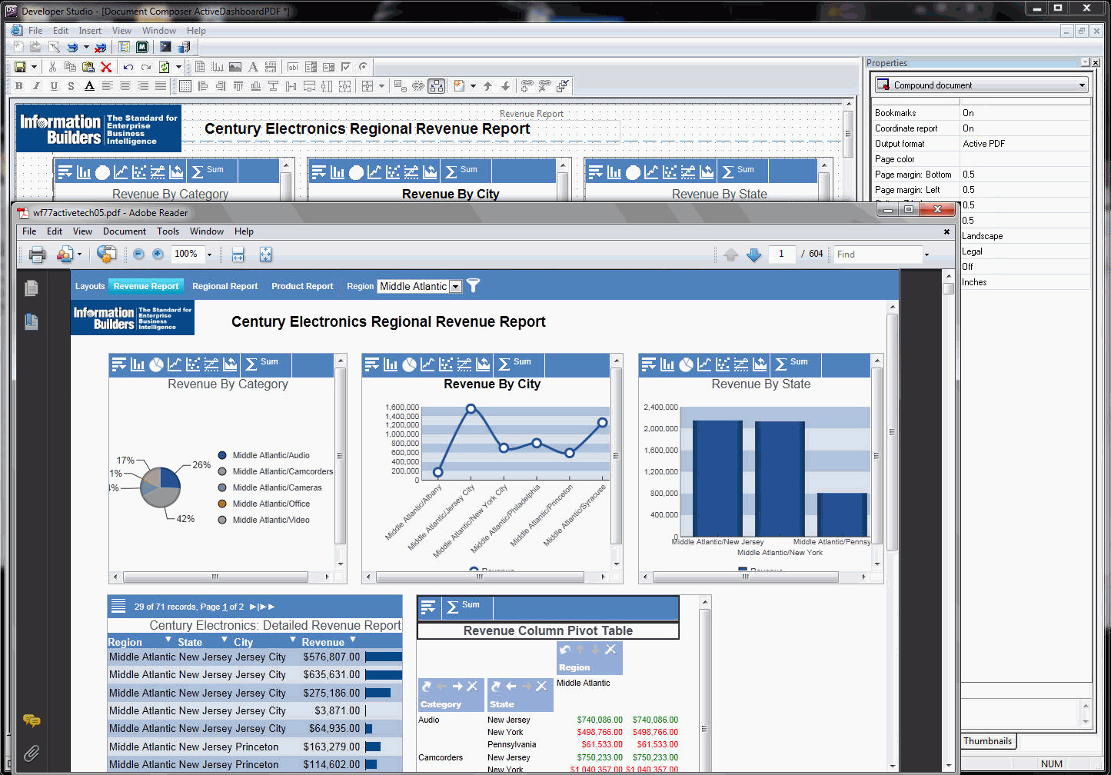Open the Region Middle Atlantic dropdown
The height and width of the screenshot is (775, 1111).
(455, 286)
